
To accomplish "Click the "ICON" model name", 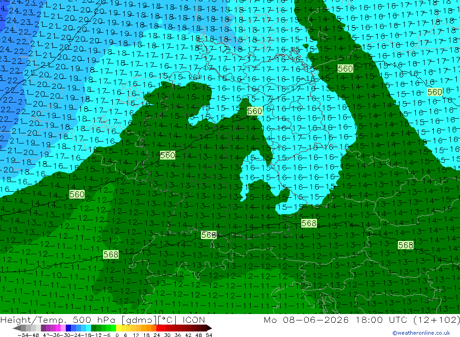I will click(194, 320).
